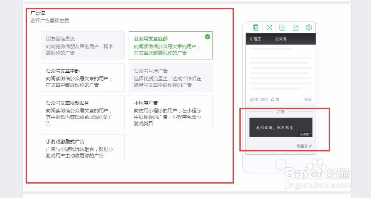Select the 朋友圈信息流 ad placement card

pyautogui.click(x=83, y=45)
